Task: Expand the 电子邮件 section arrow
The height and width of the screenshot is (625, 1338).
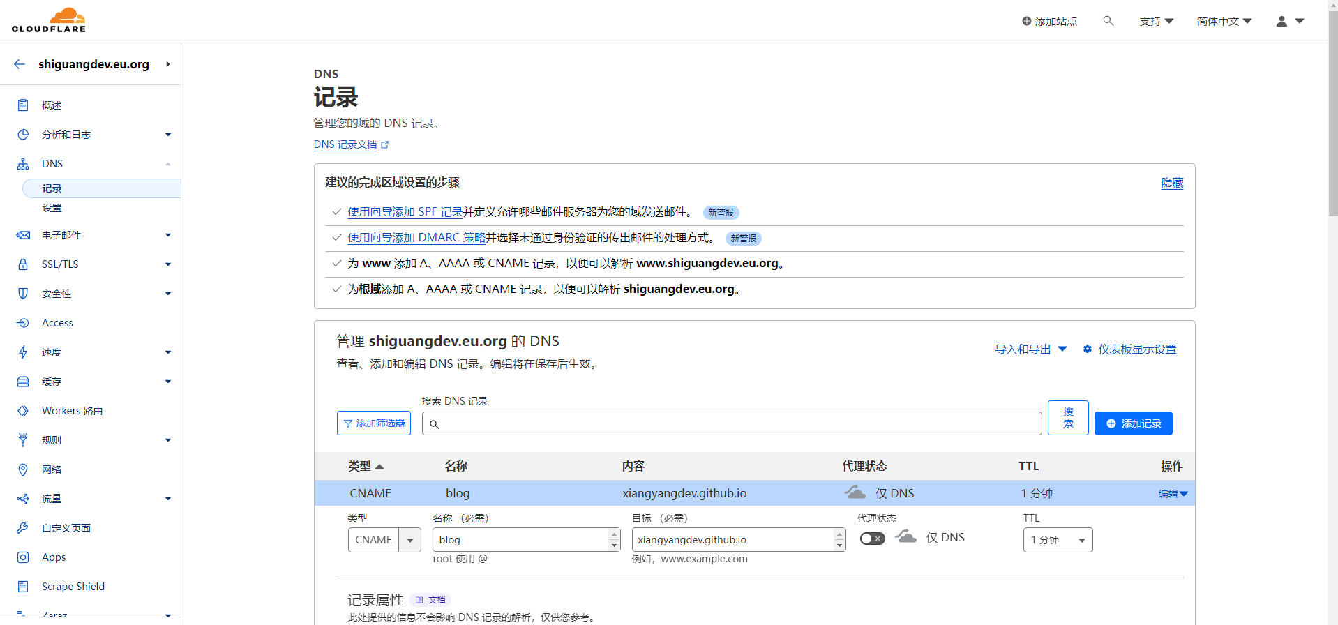Action: 167,235
